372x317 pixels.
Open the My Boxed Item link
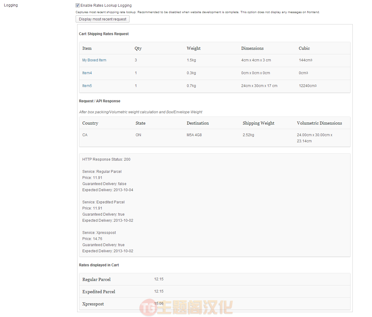(x=94, y=60)
